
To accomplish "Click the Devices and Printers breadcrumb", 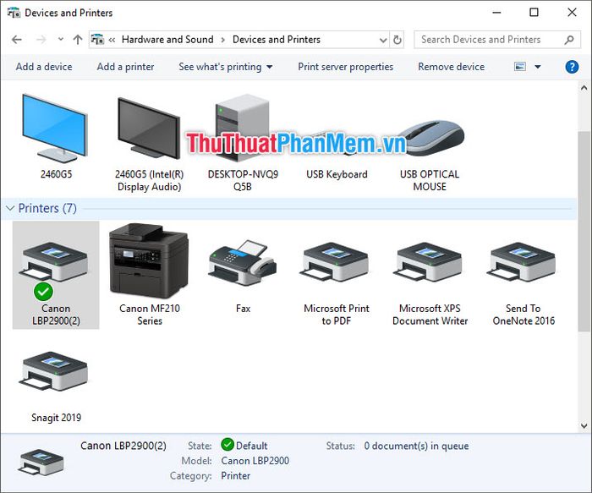I will tap(277, 40).
